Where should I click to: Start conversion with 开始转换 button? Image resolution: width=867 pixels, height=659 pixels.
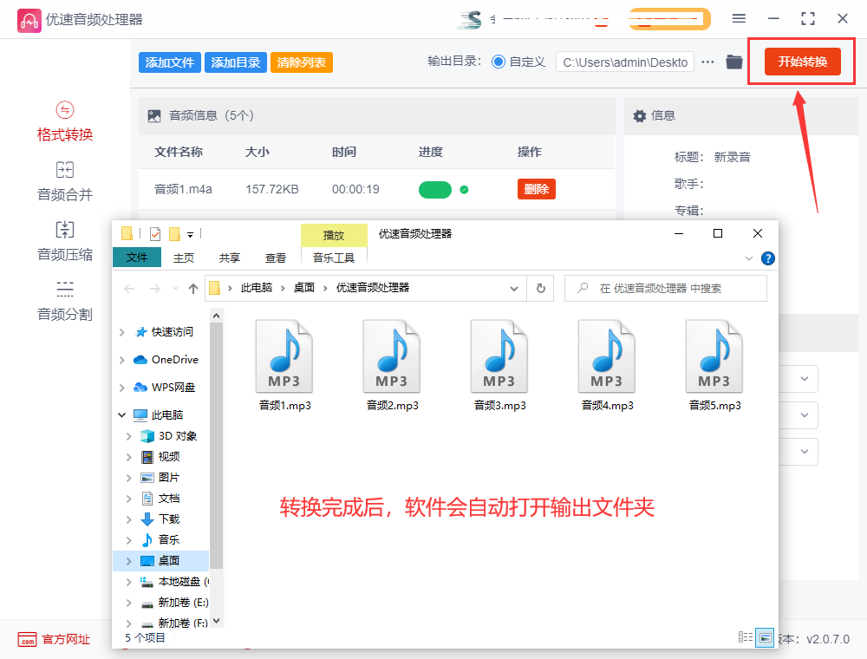(x=802, y=62)
